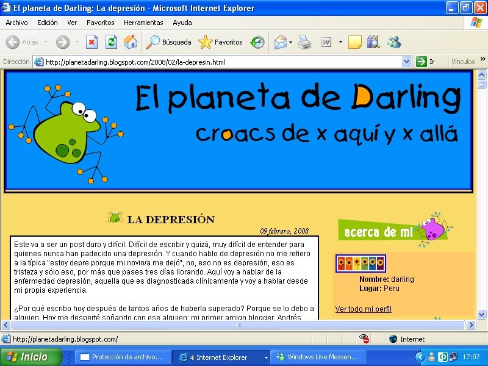Open the Ver menu

pos(72,23)
